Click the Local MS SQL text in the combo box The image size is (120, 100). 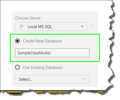(40, 27)
